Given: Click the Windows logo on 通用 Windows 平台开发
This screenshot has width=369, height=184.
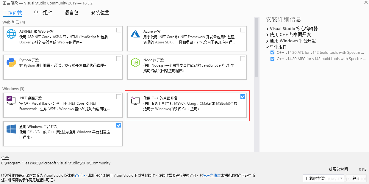Looking at the screenshot, I should tap(11, 129).
